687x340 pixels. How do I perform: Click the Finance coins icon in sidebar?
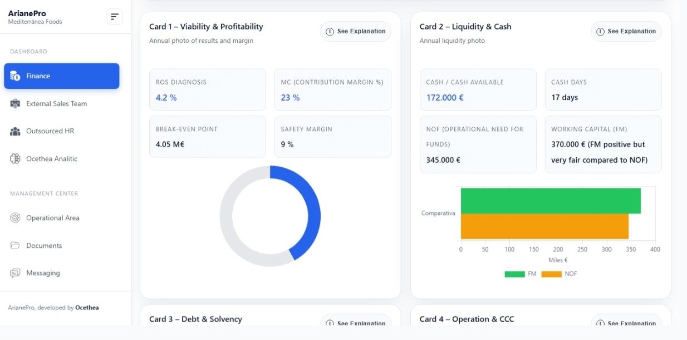pyautogui.click(x=15, y=76)
